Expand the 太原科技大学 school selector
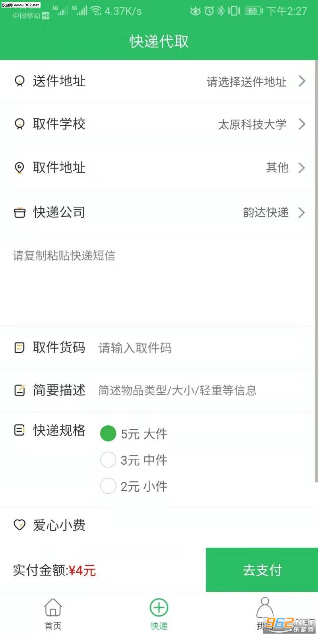The width and height of the screenshot is (318, 636). point(302,124)
